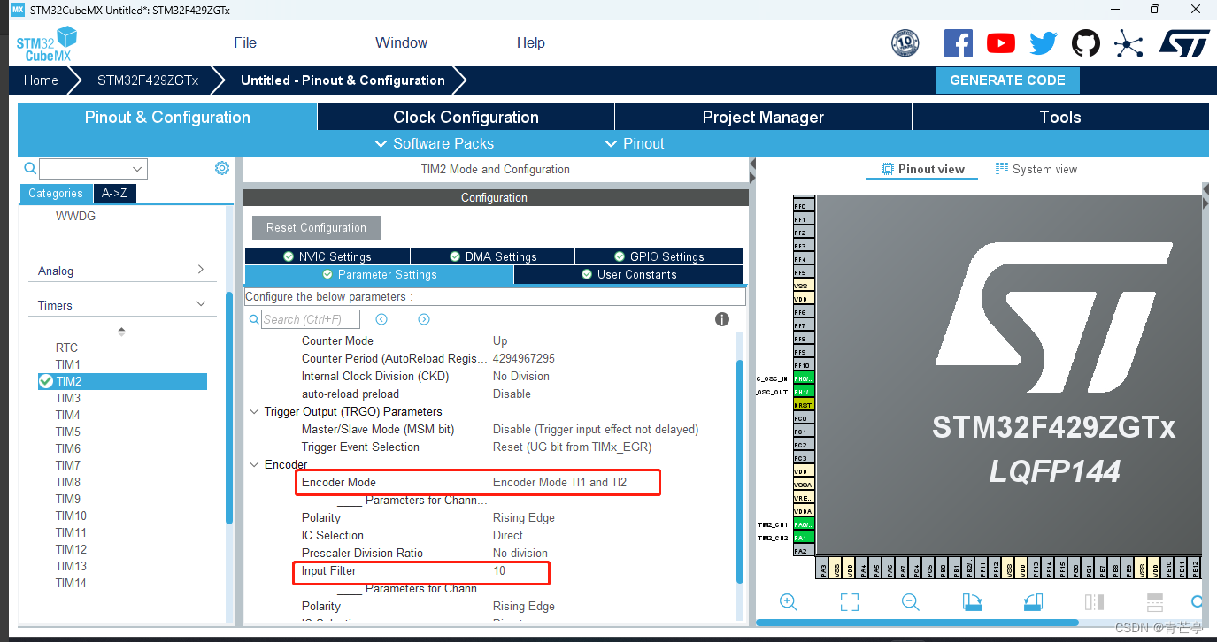Open the DMA Settings tab

point(492,256)
